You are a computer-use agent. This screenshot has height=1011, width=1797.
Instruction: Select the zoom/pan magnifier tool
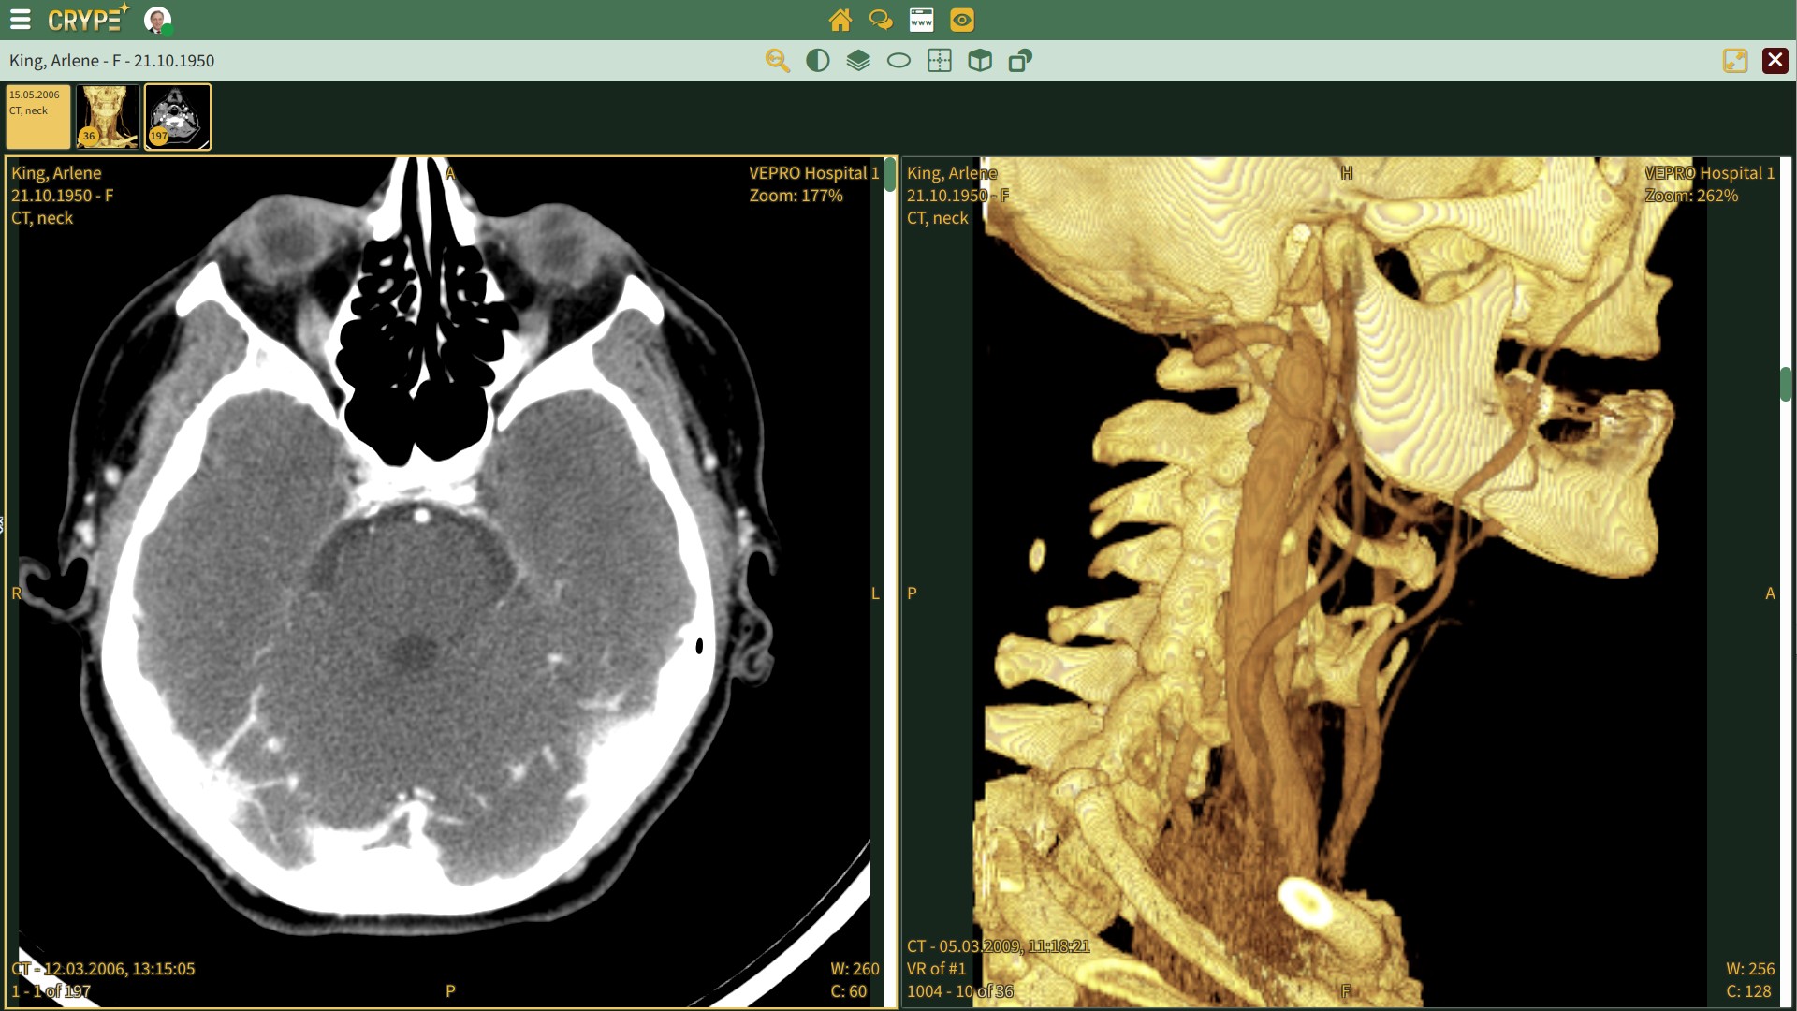(777, 61)
